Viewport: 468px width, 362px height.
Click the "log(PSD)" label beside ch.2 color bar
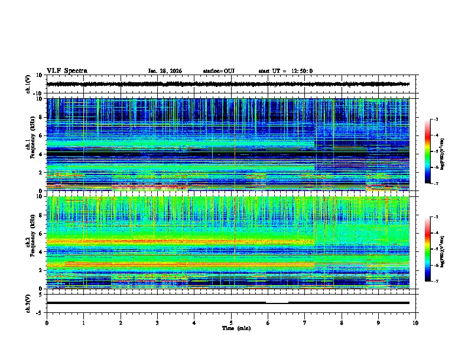pyautogui.click(x=443, y=251)
